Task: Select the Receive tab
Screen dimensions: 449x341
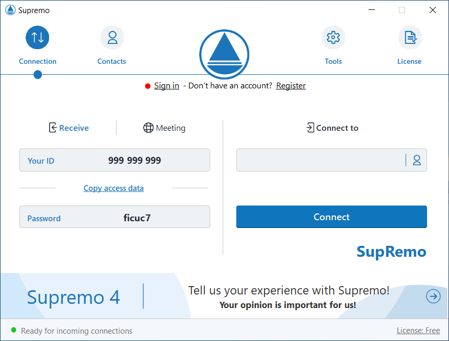Action: (68, 127)
